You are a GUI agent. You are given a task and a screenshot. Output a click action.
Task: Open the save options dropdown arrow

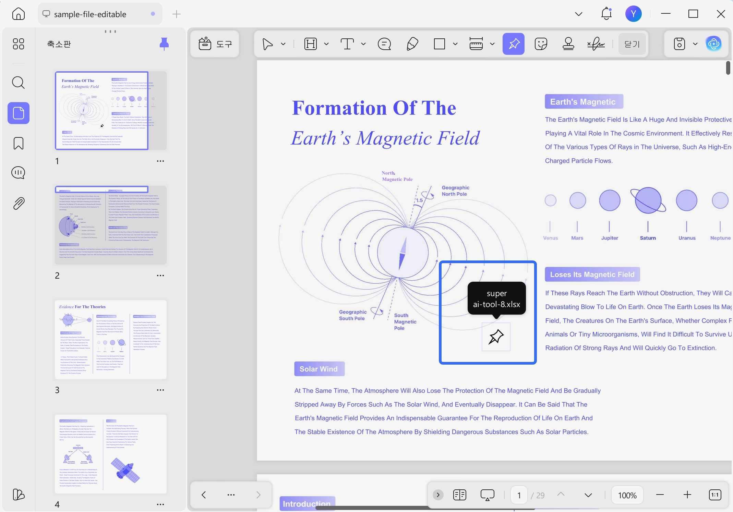695,44
